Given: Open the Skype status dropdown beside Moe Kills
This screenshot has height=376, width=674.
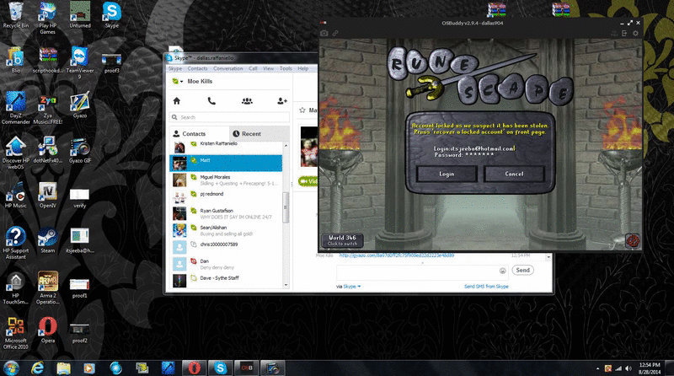Looking at the screenshot, I should click(178, 81).
